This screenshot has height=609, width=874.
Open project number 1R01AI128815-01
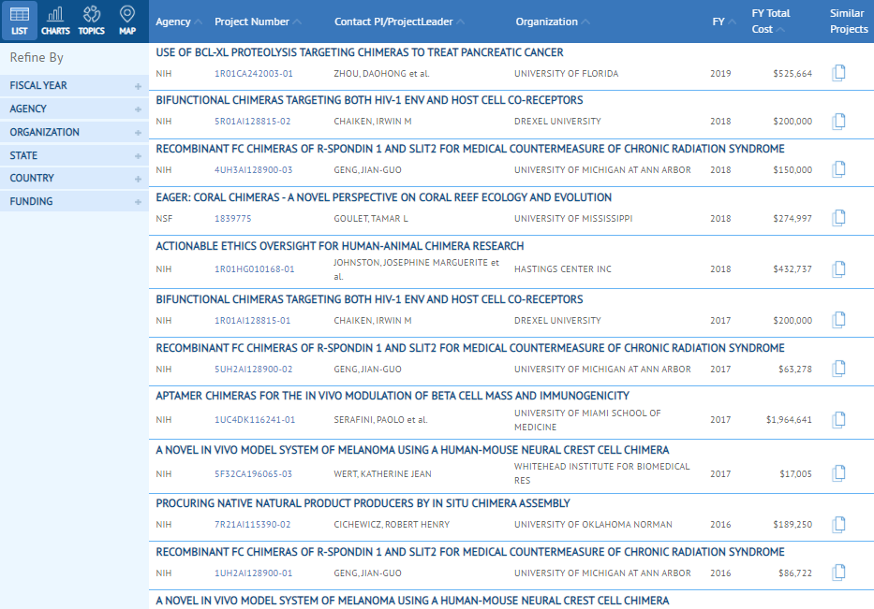tap(253, 321)
